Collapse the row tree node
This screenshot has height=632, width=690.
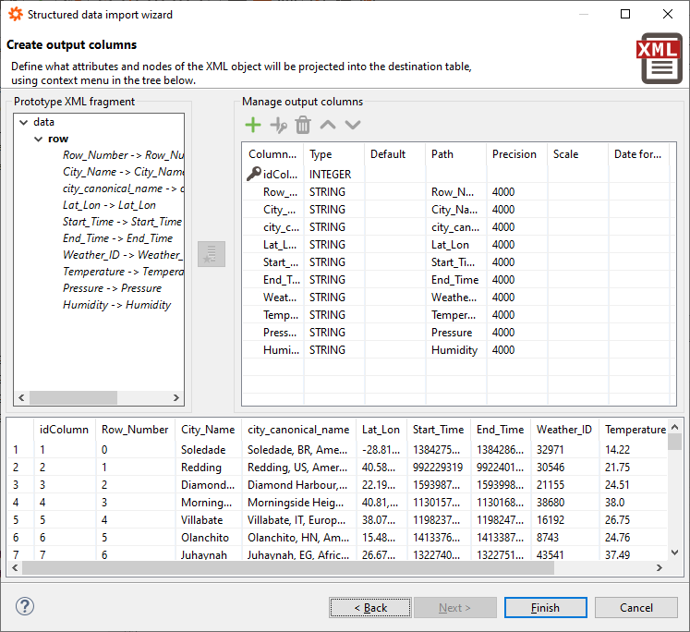tap(39, 139)
